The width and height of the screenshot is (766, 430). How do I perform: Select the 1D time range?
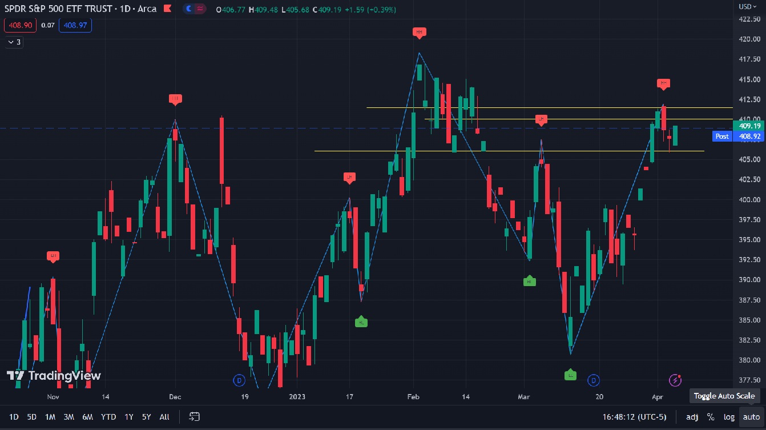tap(14, 417)
